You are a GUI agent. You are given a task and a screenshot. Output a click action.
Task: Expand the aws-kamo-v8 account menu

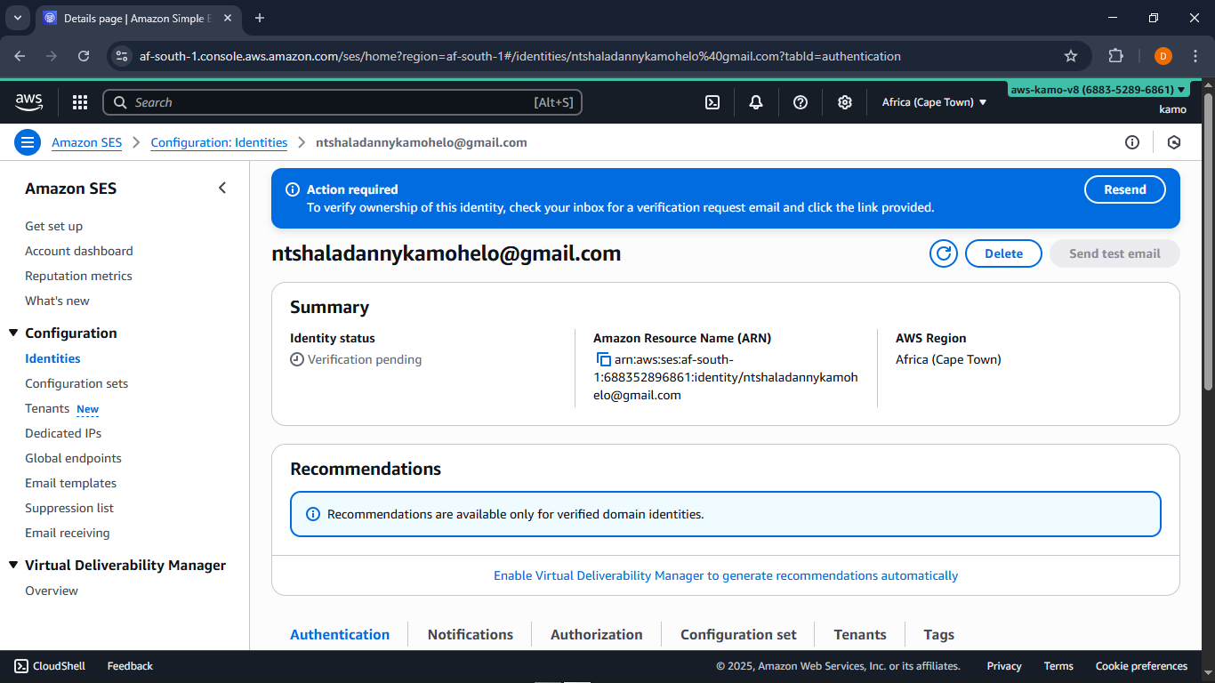1098,90
